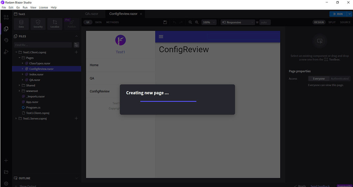
Task: Open the RUN button dropdown arrow
Action: click(x=350, y=14)
